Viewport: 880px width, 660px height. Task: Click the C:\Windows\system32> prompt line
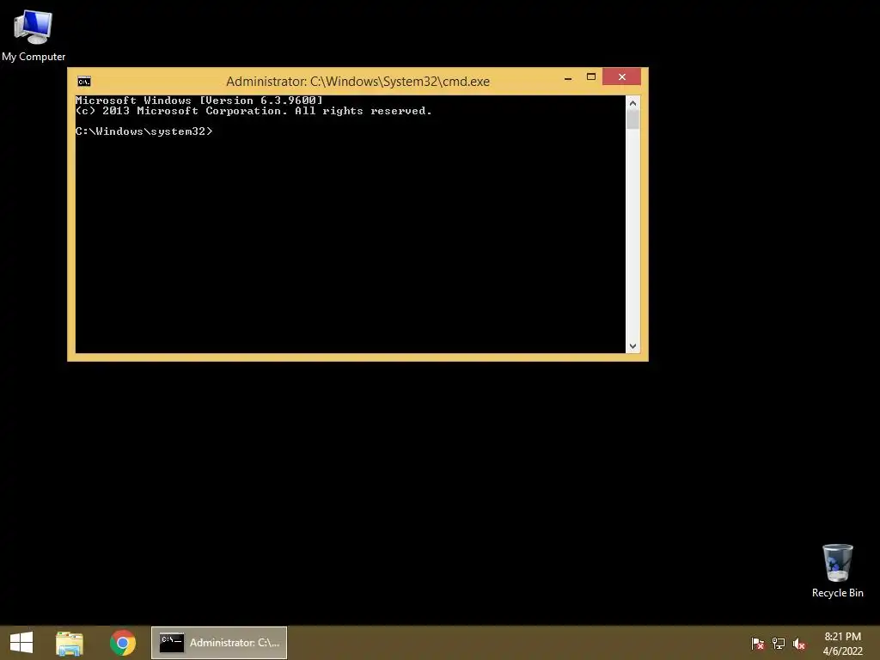[144, 131]
